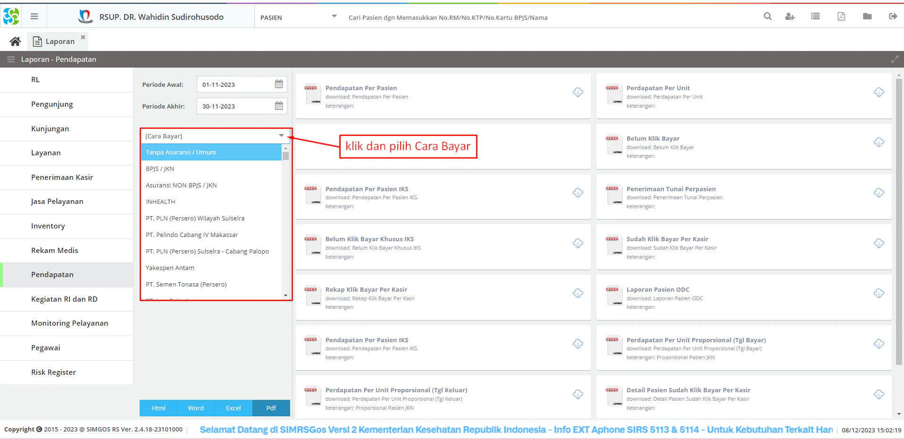Expand the Laporan panel to fullscreen
This screenshot has height=439, width=904.
click(x=895, y=59)
